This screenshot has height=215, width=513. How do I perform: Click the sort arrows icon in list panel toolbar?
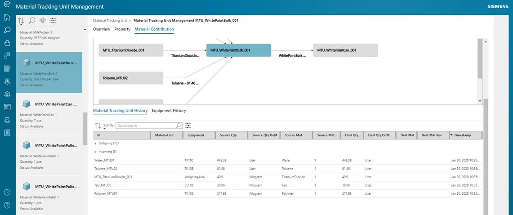(21, 21)
